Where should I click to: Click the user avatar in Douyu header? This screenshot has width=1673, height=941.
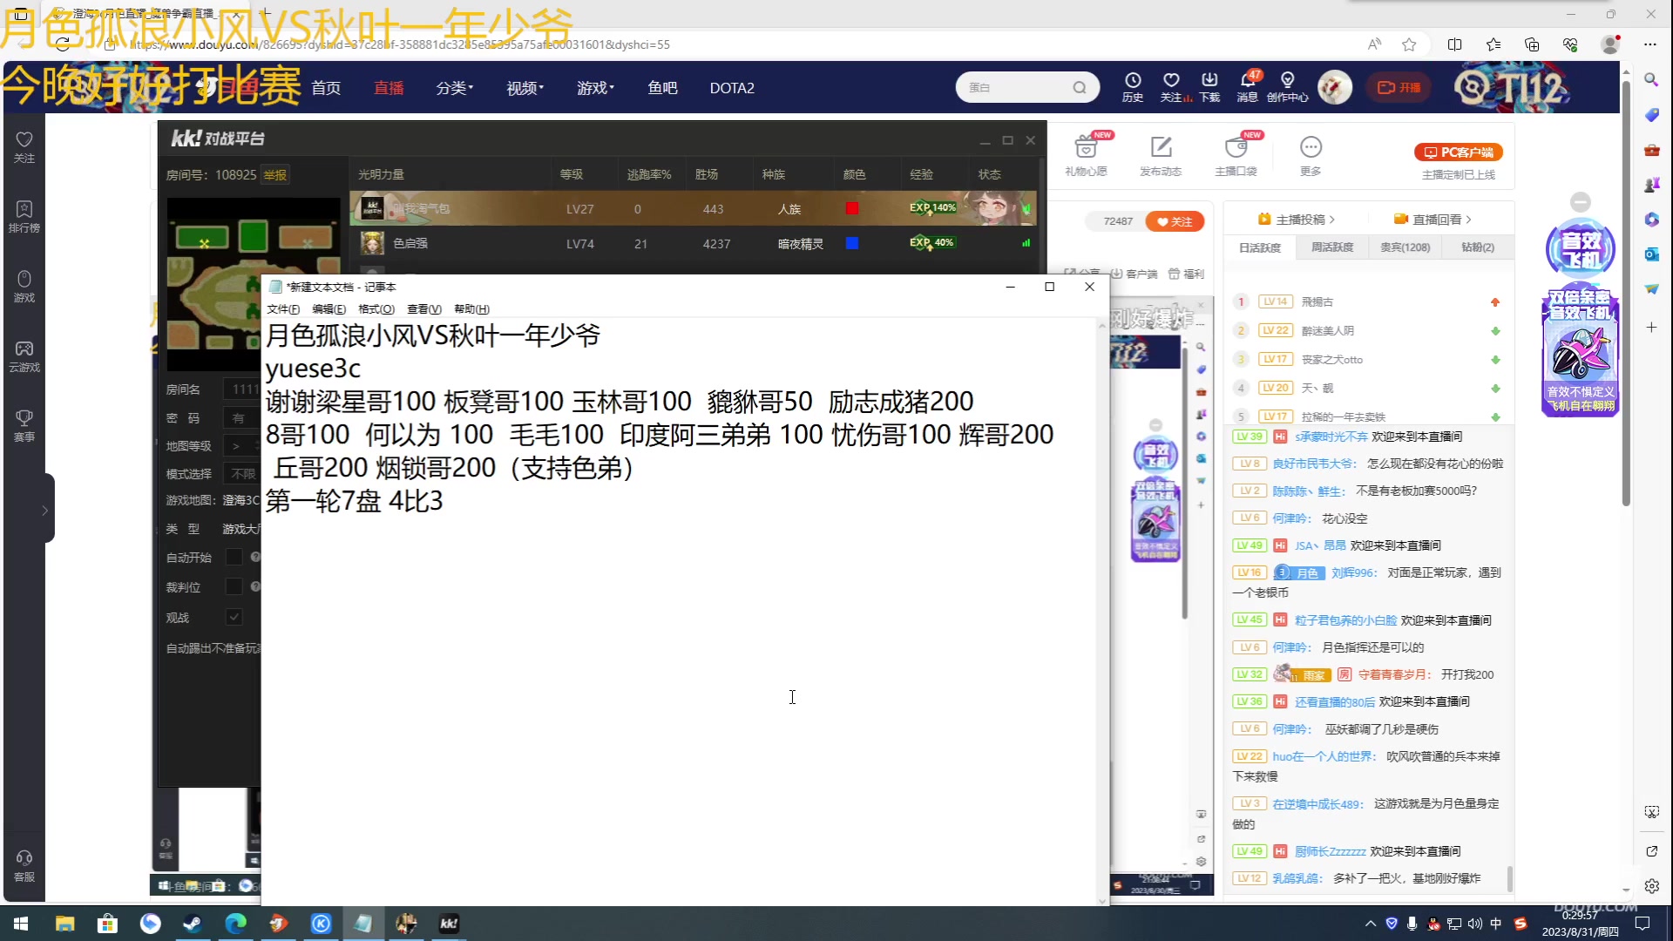pyautogui.click(x=1334, y=87)
